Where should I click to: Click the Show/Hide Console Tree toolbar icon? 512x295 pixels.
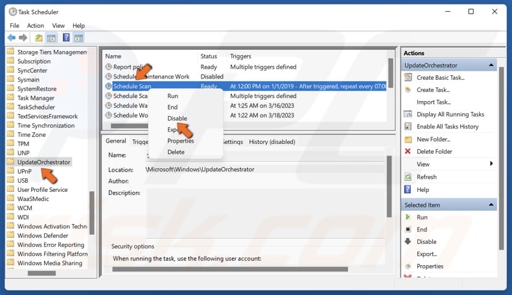tap(51, 38)
